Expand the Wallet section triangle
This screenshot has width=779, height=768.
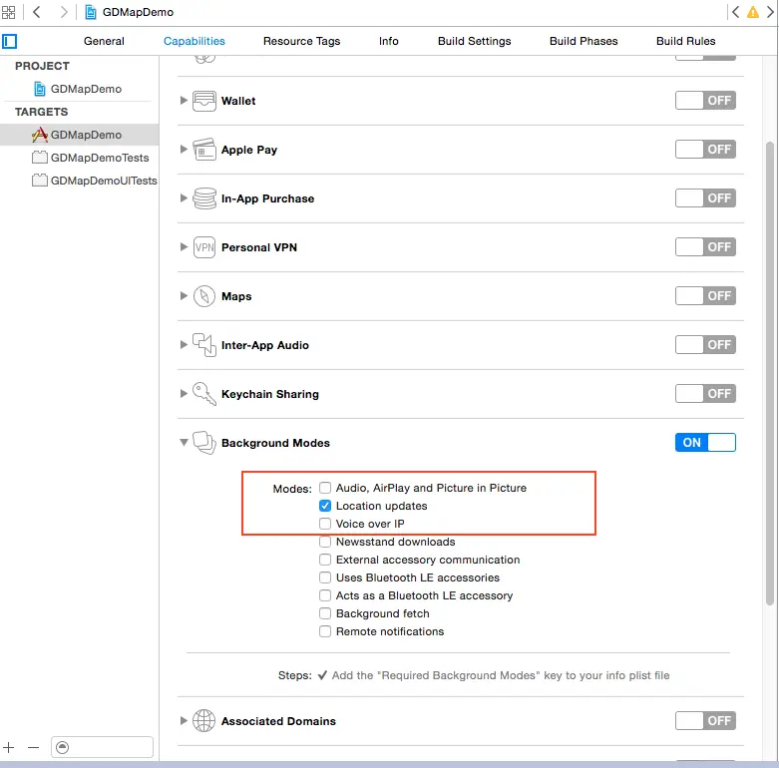tap(184, 101)
